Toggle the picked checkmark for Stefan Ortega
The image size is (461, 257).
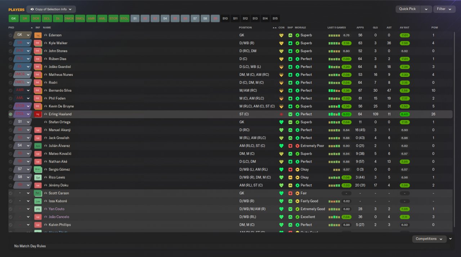[10, 122]
